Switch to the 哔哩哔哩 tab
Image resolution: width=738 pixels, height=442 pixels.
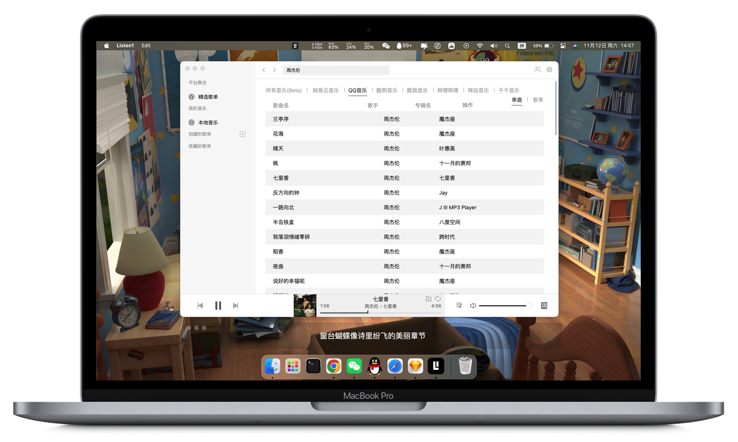click(x=448, y=90)
